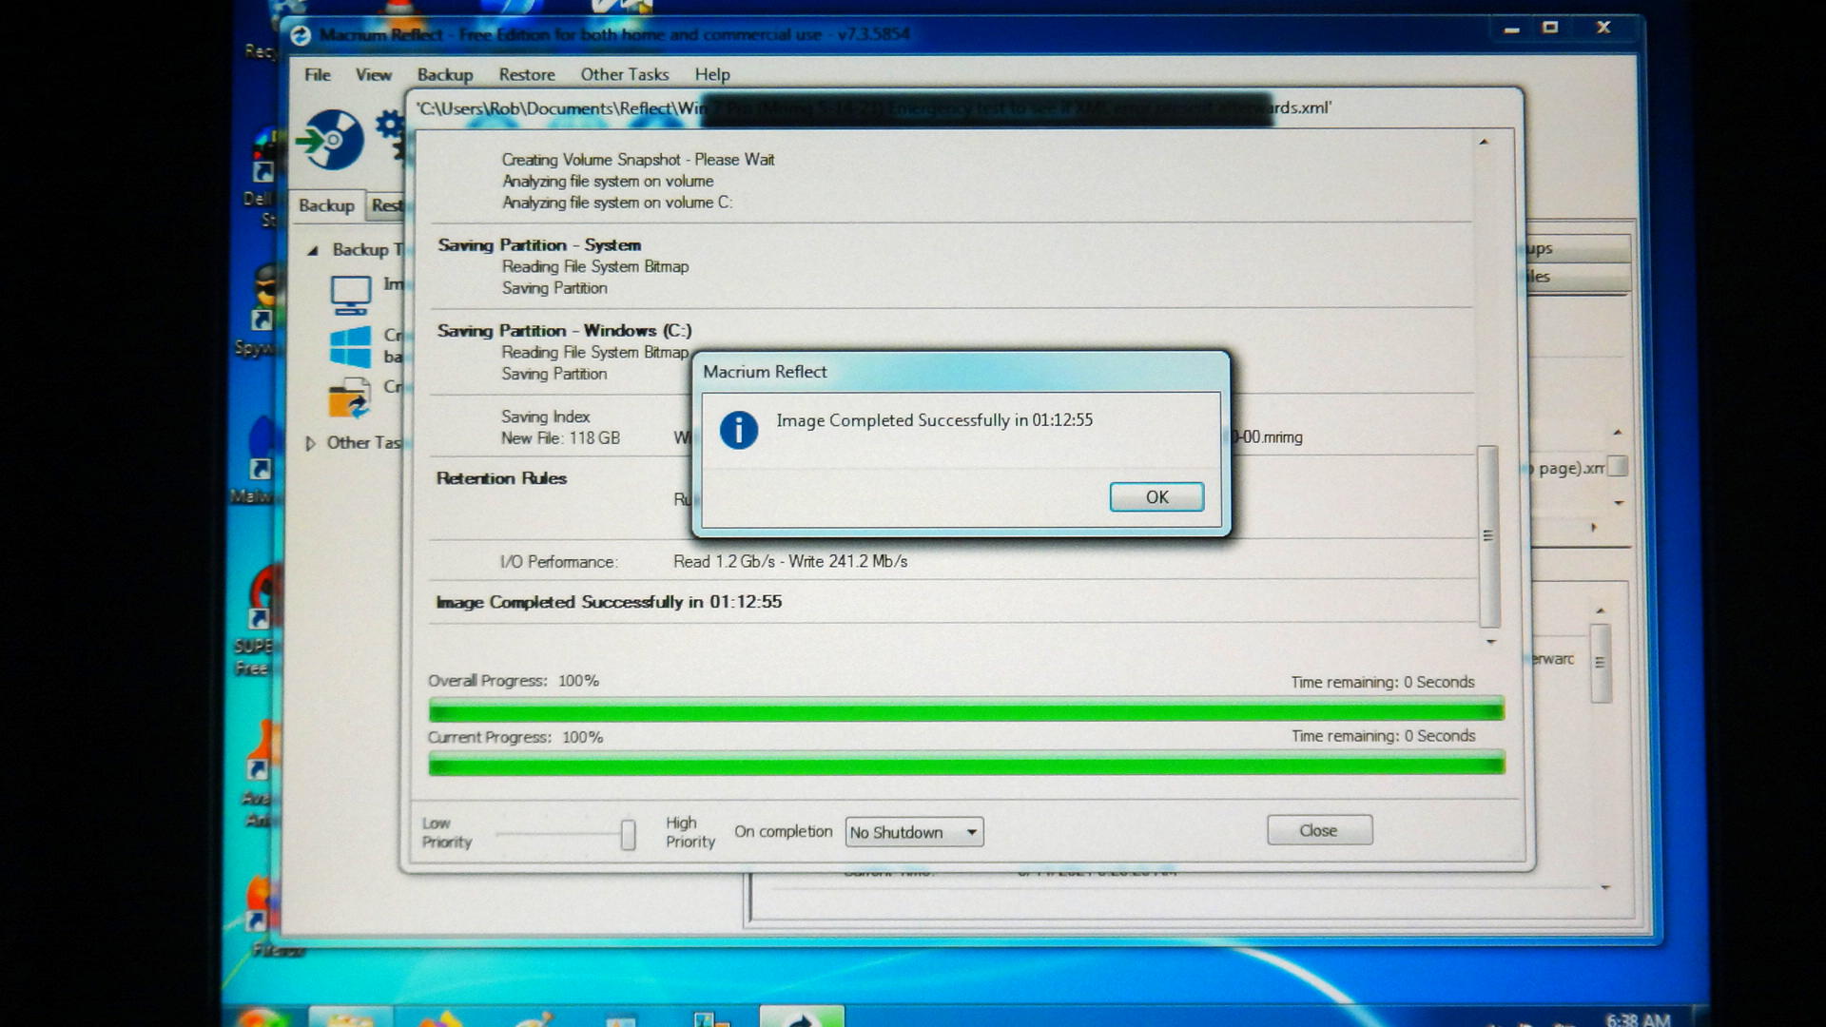
Task: Open the Other Tasks menu
Action: point(625,74)
